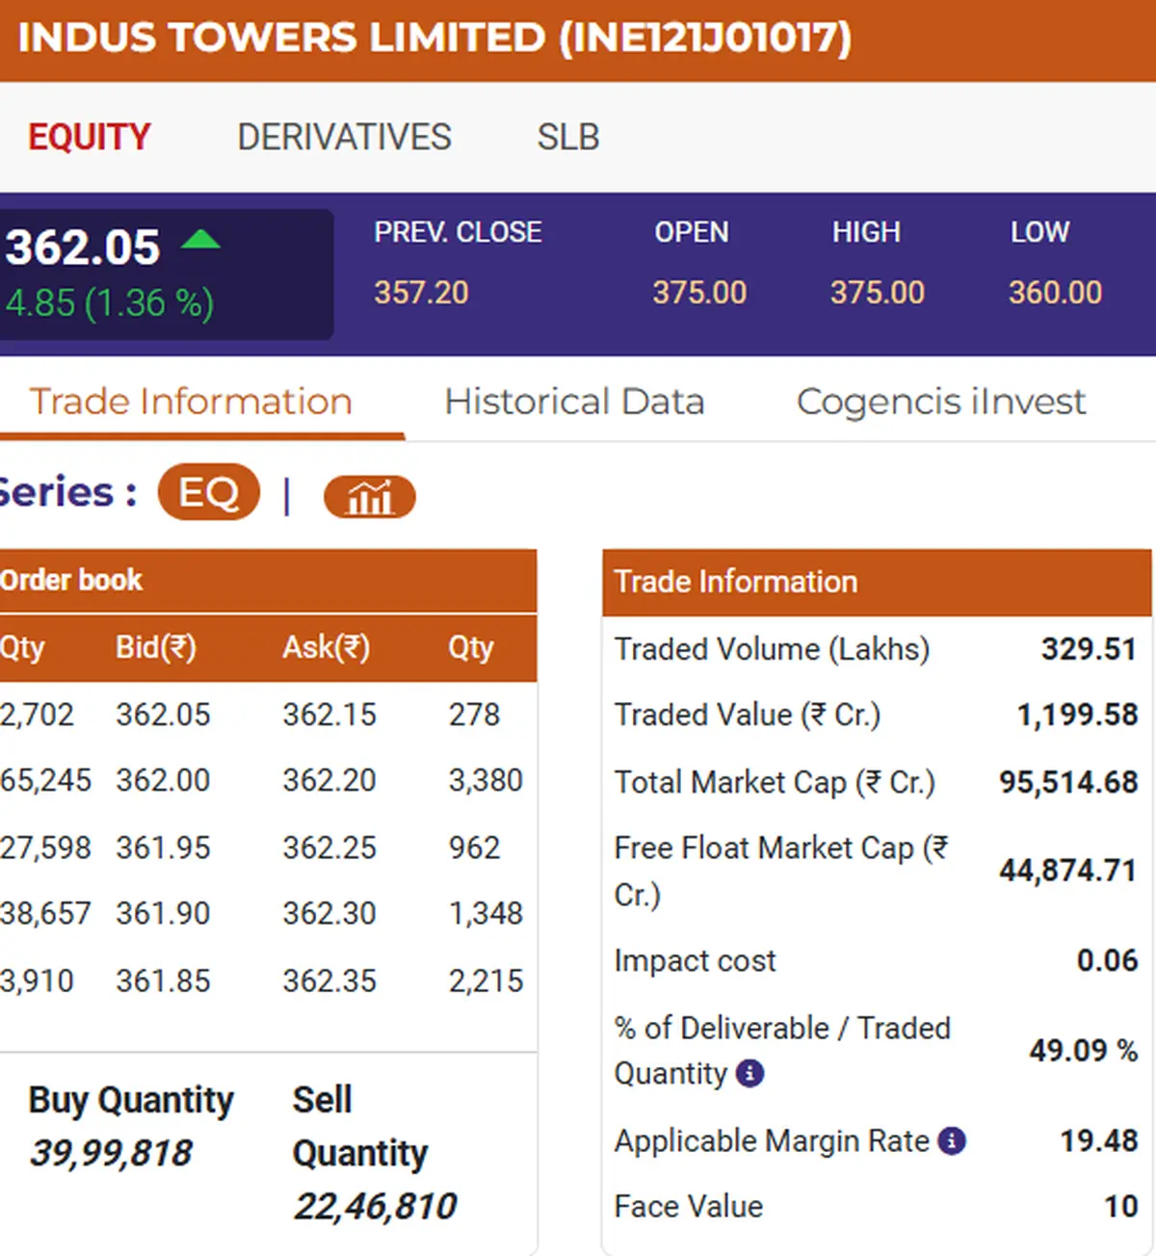Image resolution: width=1156 pixels, height=1256 pixels.
Task: Click the ask quantity 1,348
Action: pyautogui.click(x=486, y=913)
